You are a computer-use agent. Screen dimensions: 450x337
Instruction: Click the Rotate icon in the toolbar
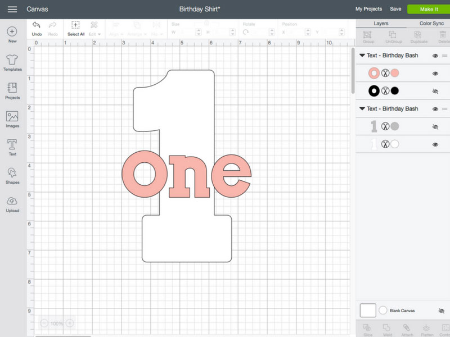pos(246,32)
